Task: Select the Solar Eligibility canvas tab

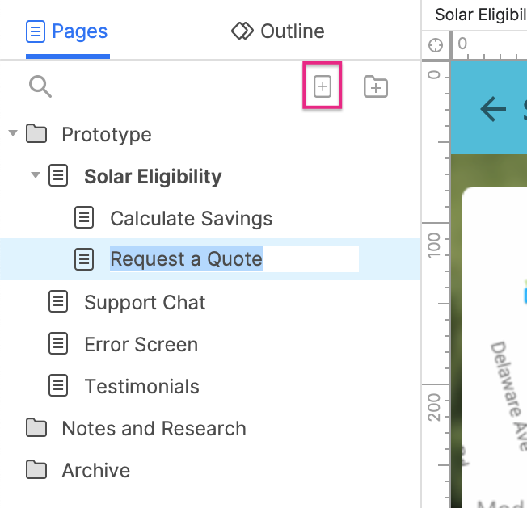Action: (479, 15)
